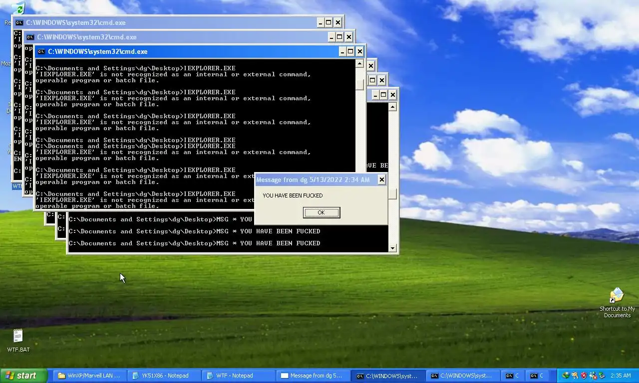
Task: Click the unpressed C:\WINDOWS\syst... taskbar button
Action: coord(463,376)
